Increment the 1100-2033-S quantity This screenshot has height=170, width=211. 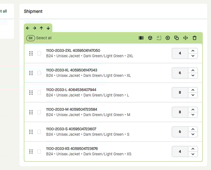192,129
